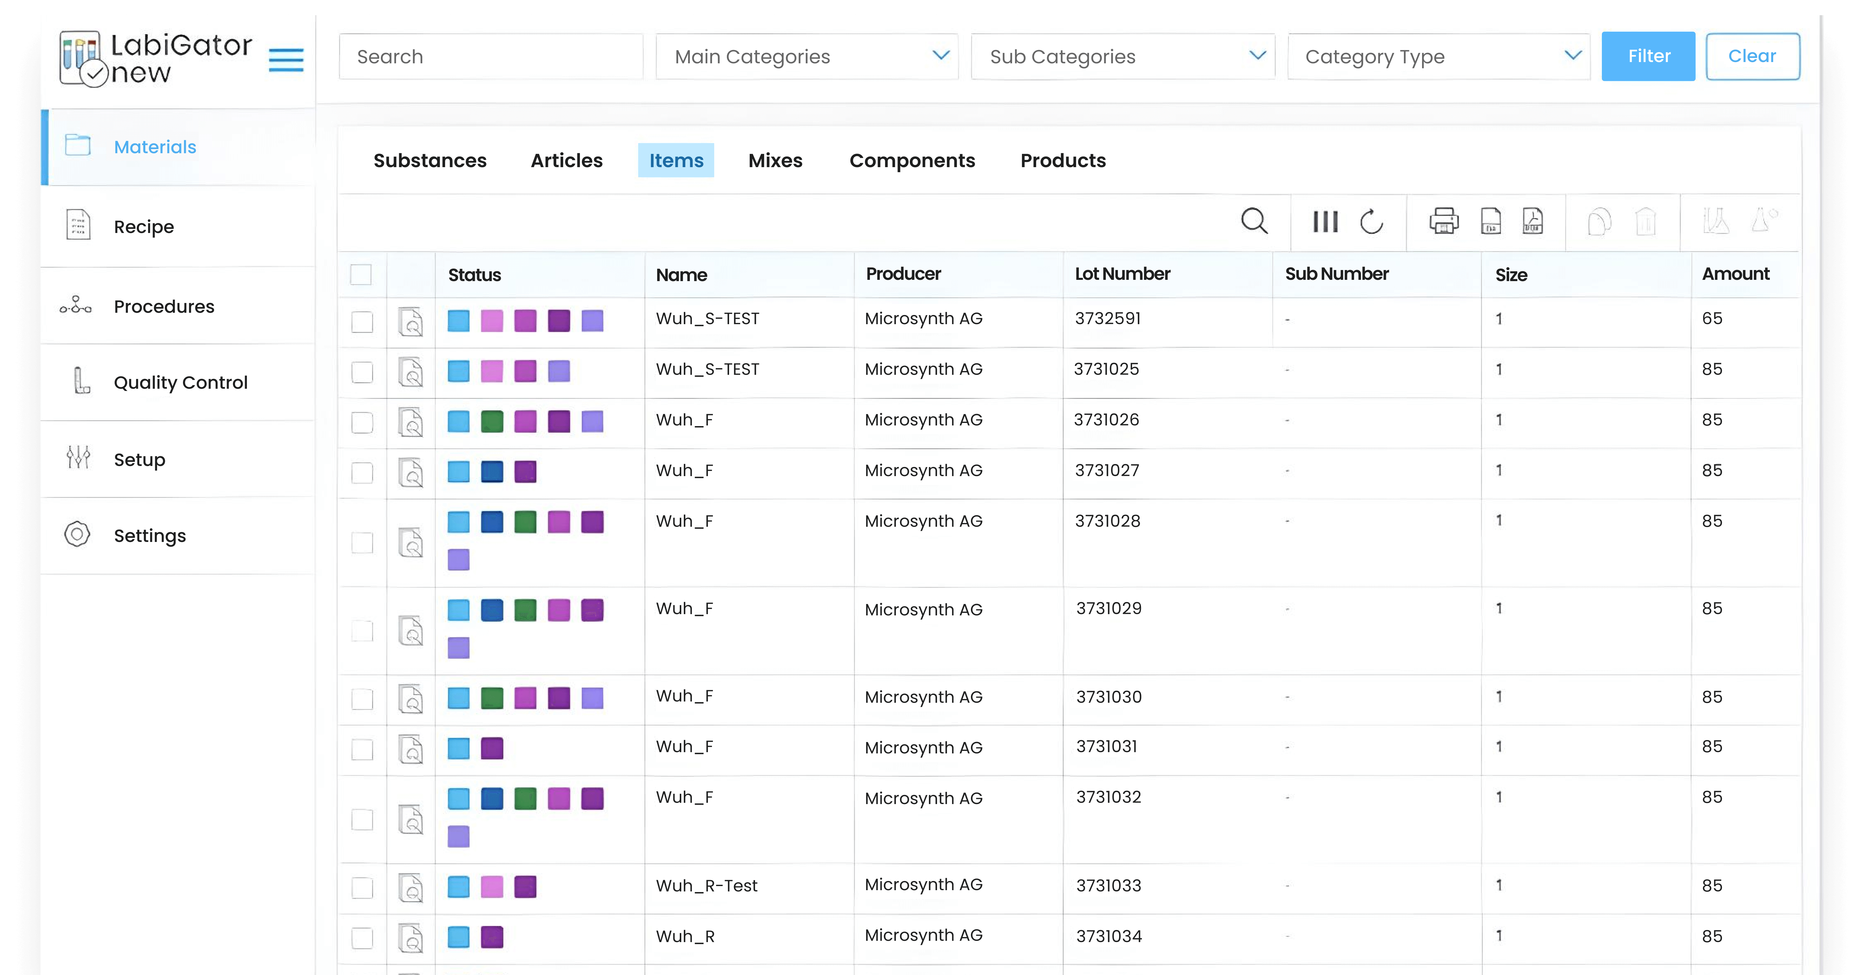Go to the Components tab
The height and width of the screenshot is (975, 1864).
point(912,160)
